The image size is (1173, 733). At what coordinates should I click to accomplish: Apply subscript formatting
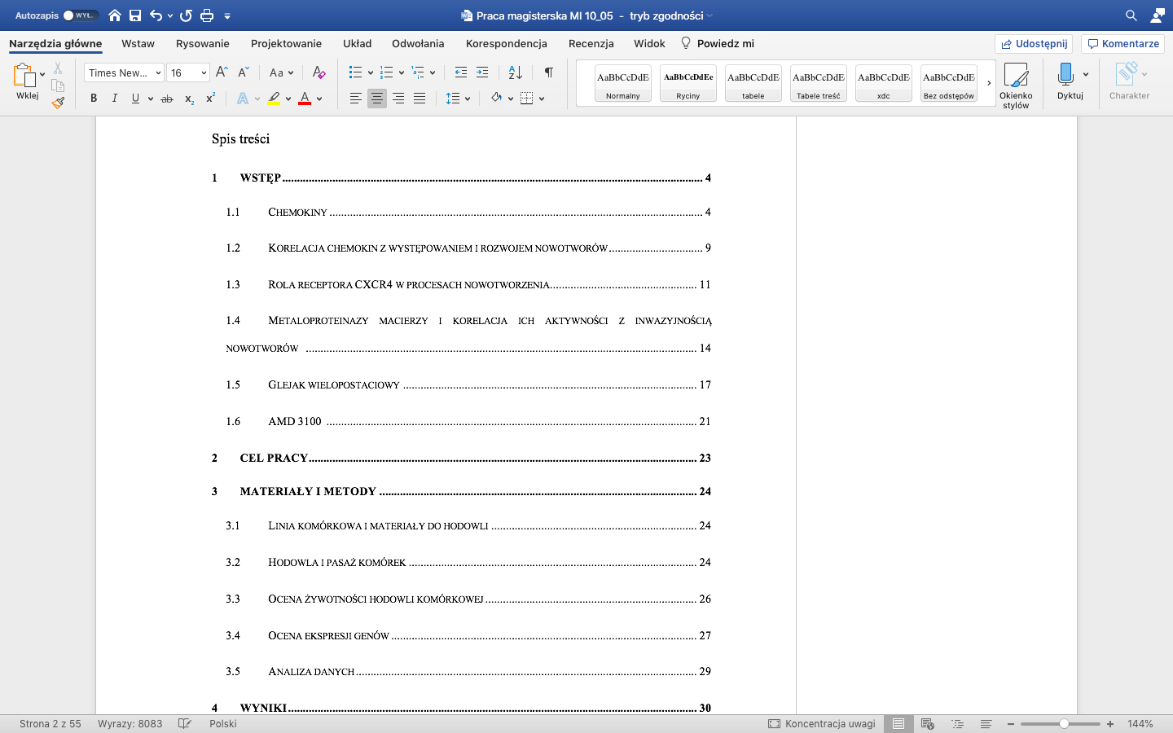coord(189,99)
